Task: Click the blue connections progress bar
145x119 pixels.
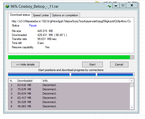Action: coord(71,74)
